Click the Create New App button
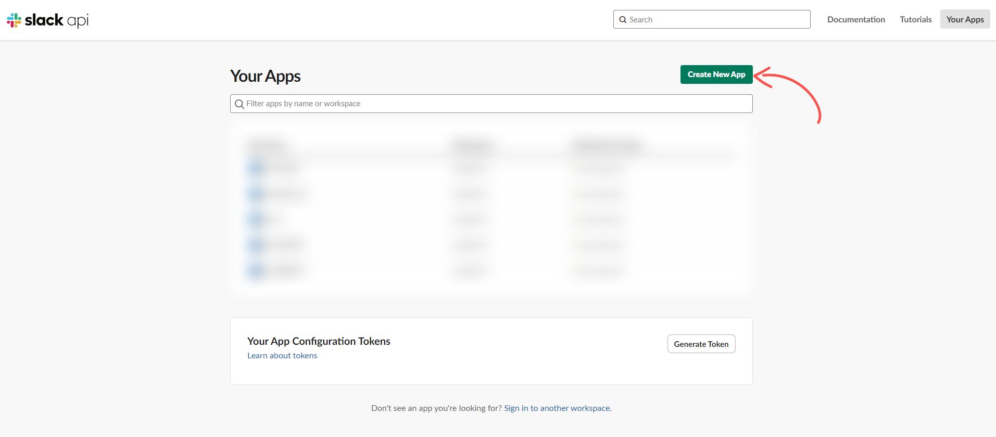The width and height of the screenshot is (996, 437). pyautogui.click(x=716, y=74)
